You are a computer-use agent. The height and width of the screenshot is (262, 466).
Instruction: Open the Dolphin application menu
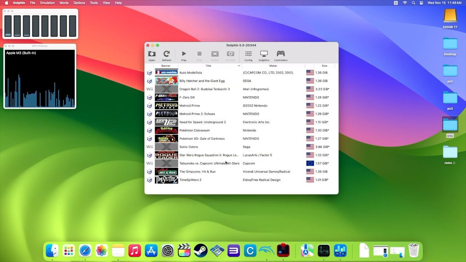pyautogui.click(x=19, y=3)
